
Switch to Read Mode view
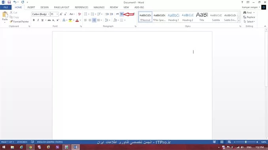point(214,142)
